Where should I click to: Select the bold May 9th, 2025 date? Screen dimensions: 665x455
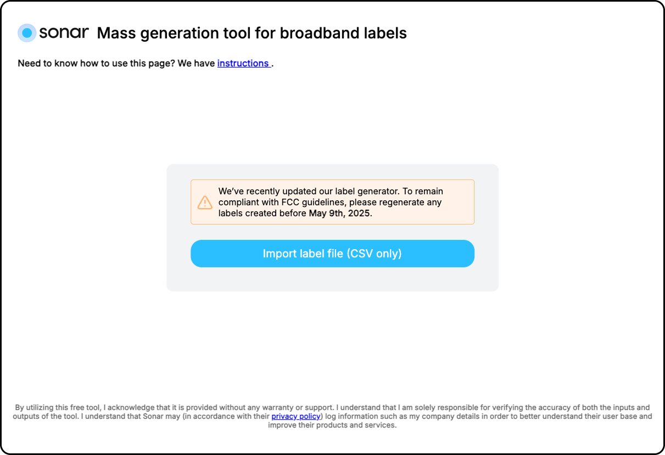340,213
